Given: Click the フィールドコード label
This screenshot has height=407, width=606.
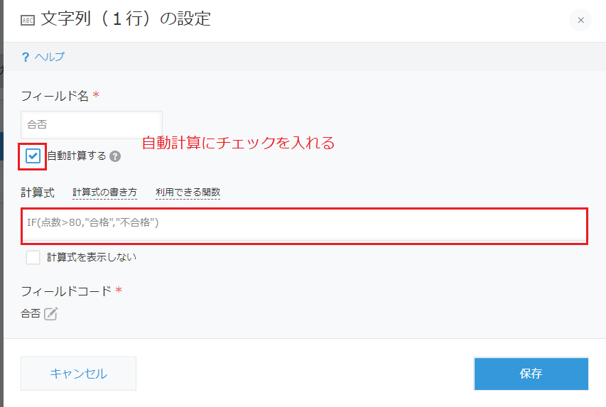Looking at the screenshot, I should pyautogui.click(x=66, y=291).
